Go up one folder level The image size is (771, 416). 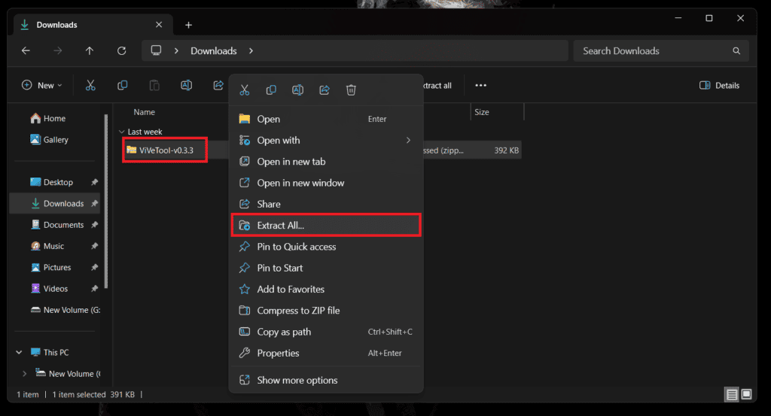[90, 50]
